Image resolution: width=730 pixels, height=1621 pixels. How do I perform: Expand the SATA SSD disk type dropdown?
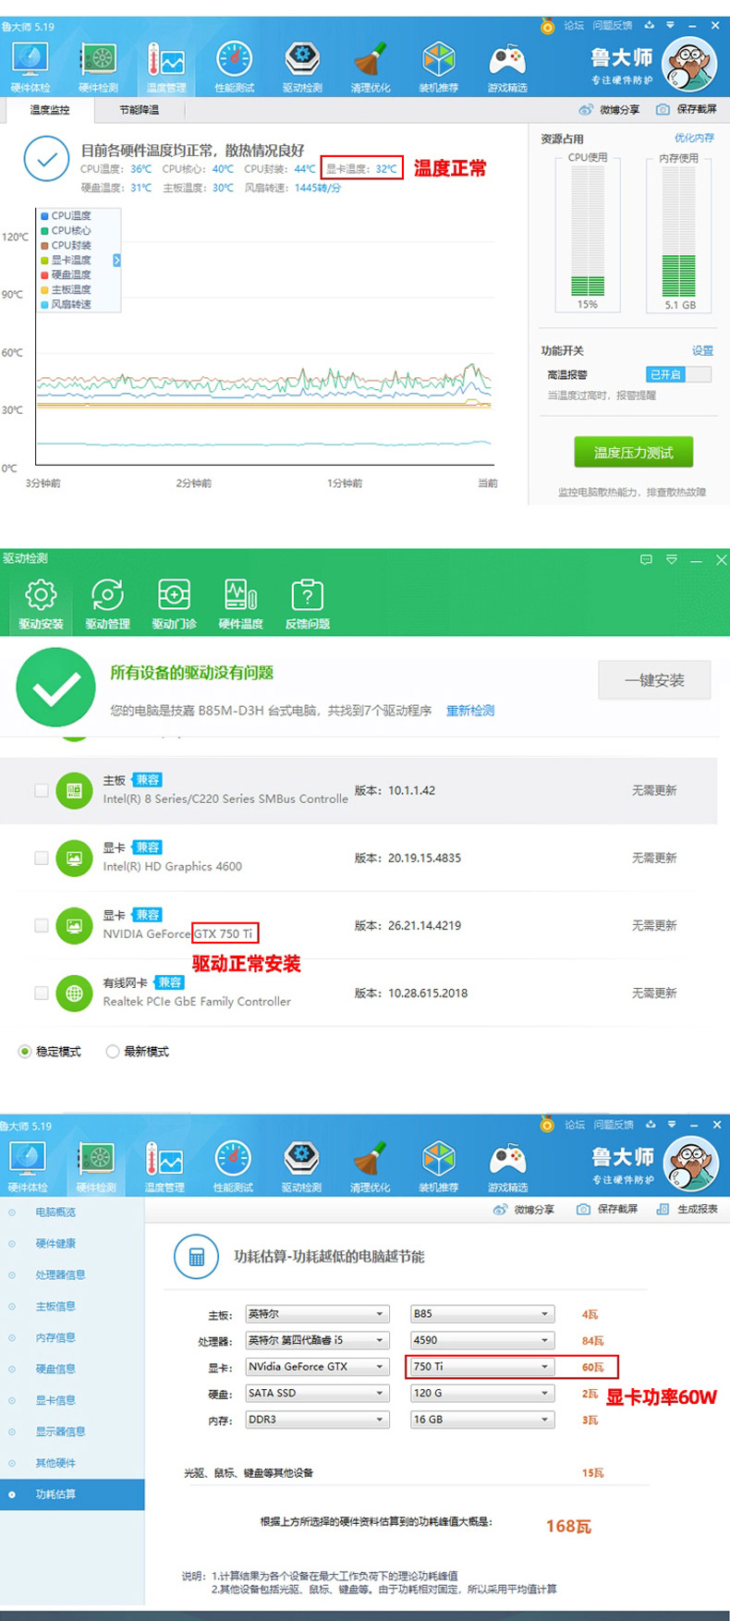[379, 1393]
